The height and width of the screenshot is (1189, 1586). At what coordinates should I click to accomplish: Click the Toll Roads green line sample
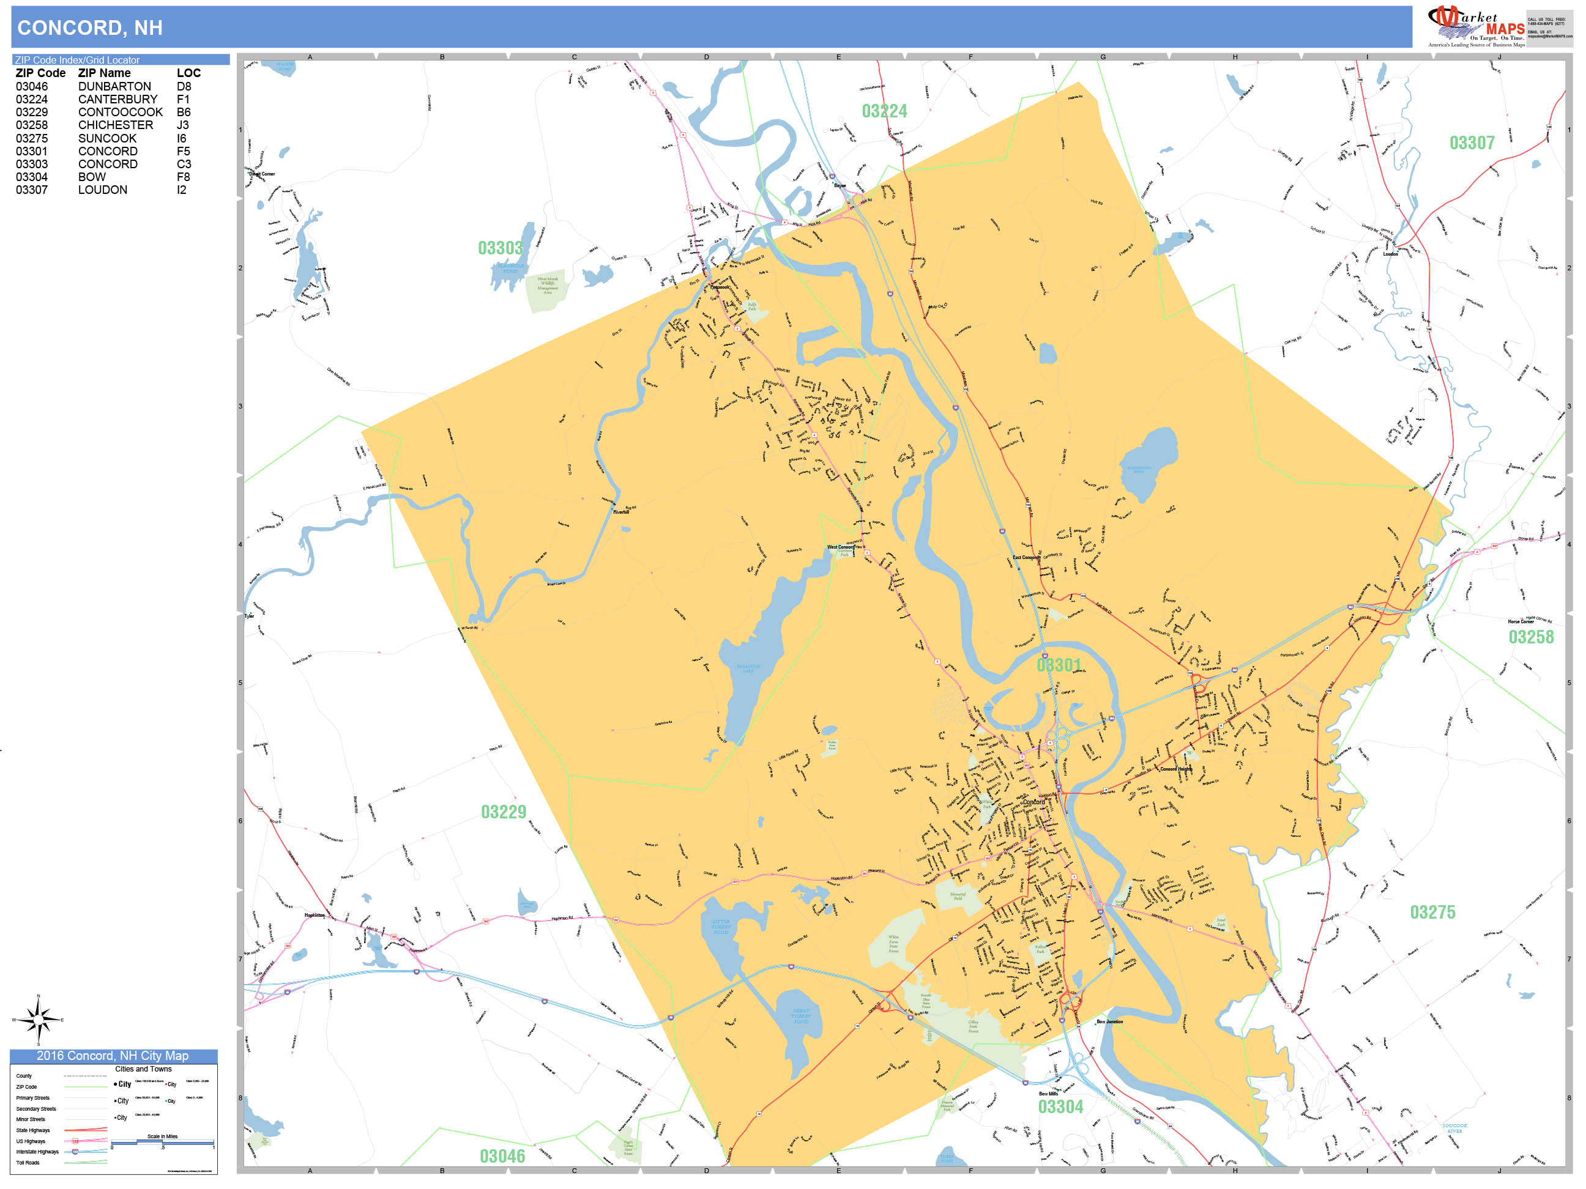tap(85, 1163)
